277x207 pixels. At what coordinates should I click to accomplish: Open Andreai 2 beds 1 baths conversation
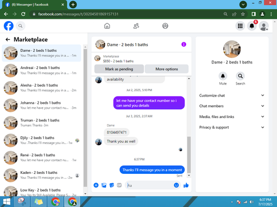click(42, 70)
